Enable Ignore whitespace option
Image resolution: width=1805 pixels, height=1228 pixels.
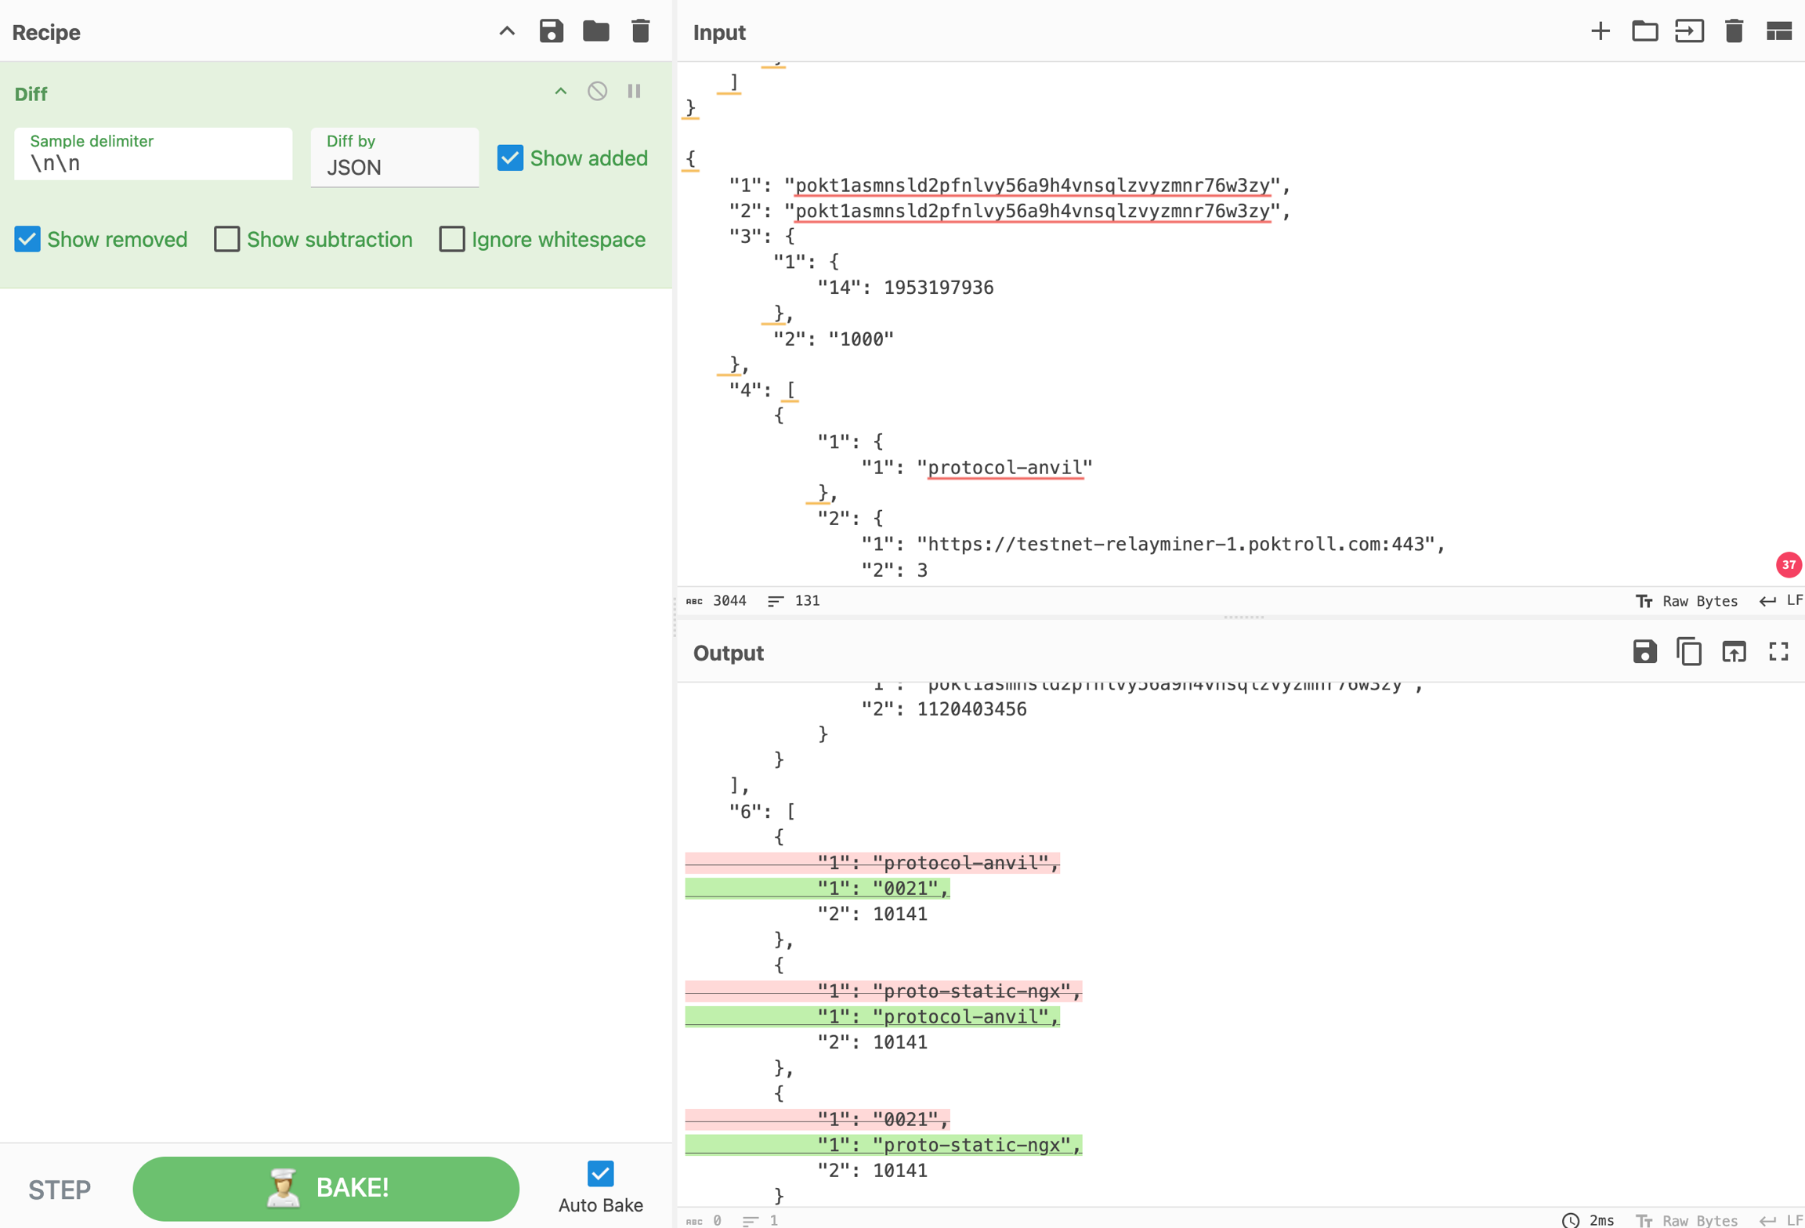pyautogui.click(x=451, y=239)
